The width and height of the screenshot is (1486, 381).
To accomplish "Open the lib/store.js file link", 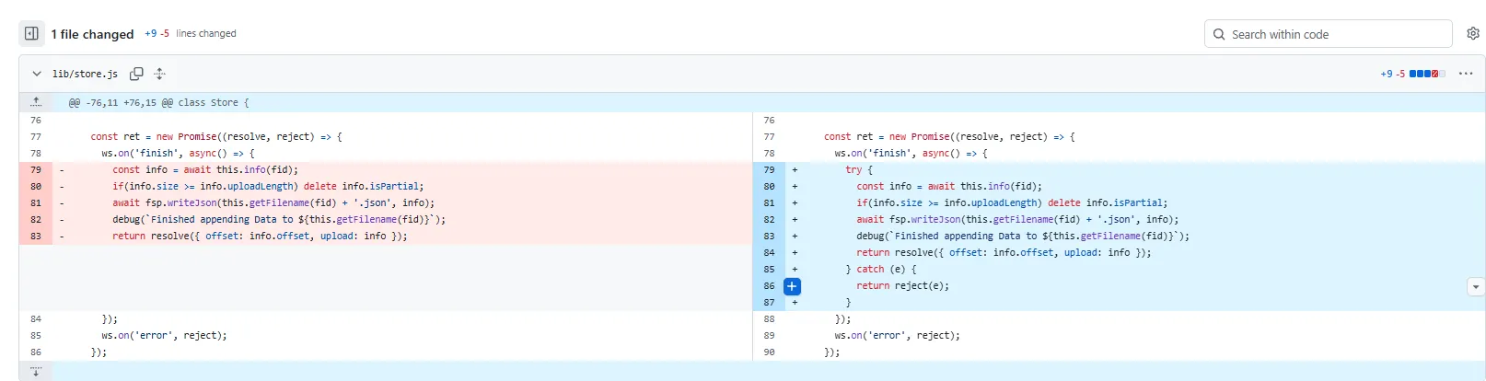I will point(85,74).
